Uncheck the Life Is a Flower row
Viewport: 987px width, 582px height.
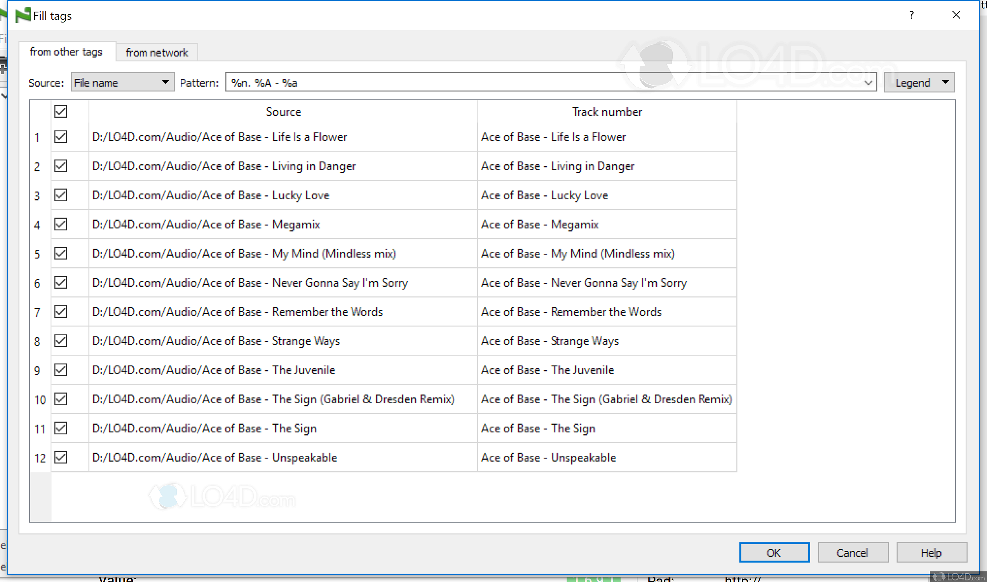[x=61, y=137]
